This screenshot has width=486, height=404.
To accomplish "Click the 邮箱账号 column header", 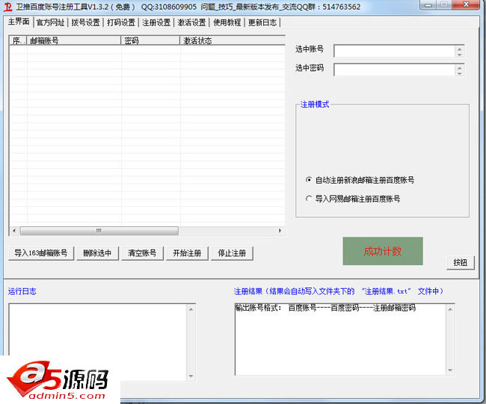I will (74, 40).
